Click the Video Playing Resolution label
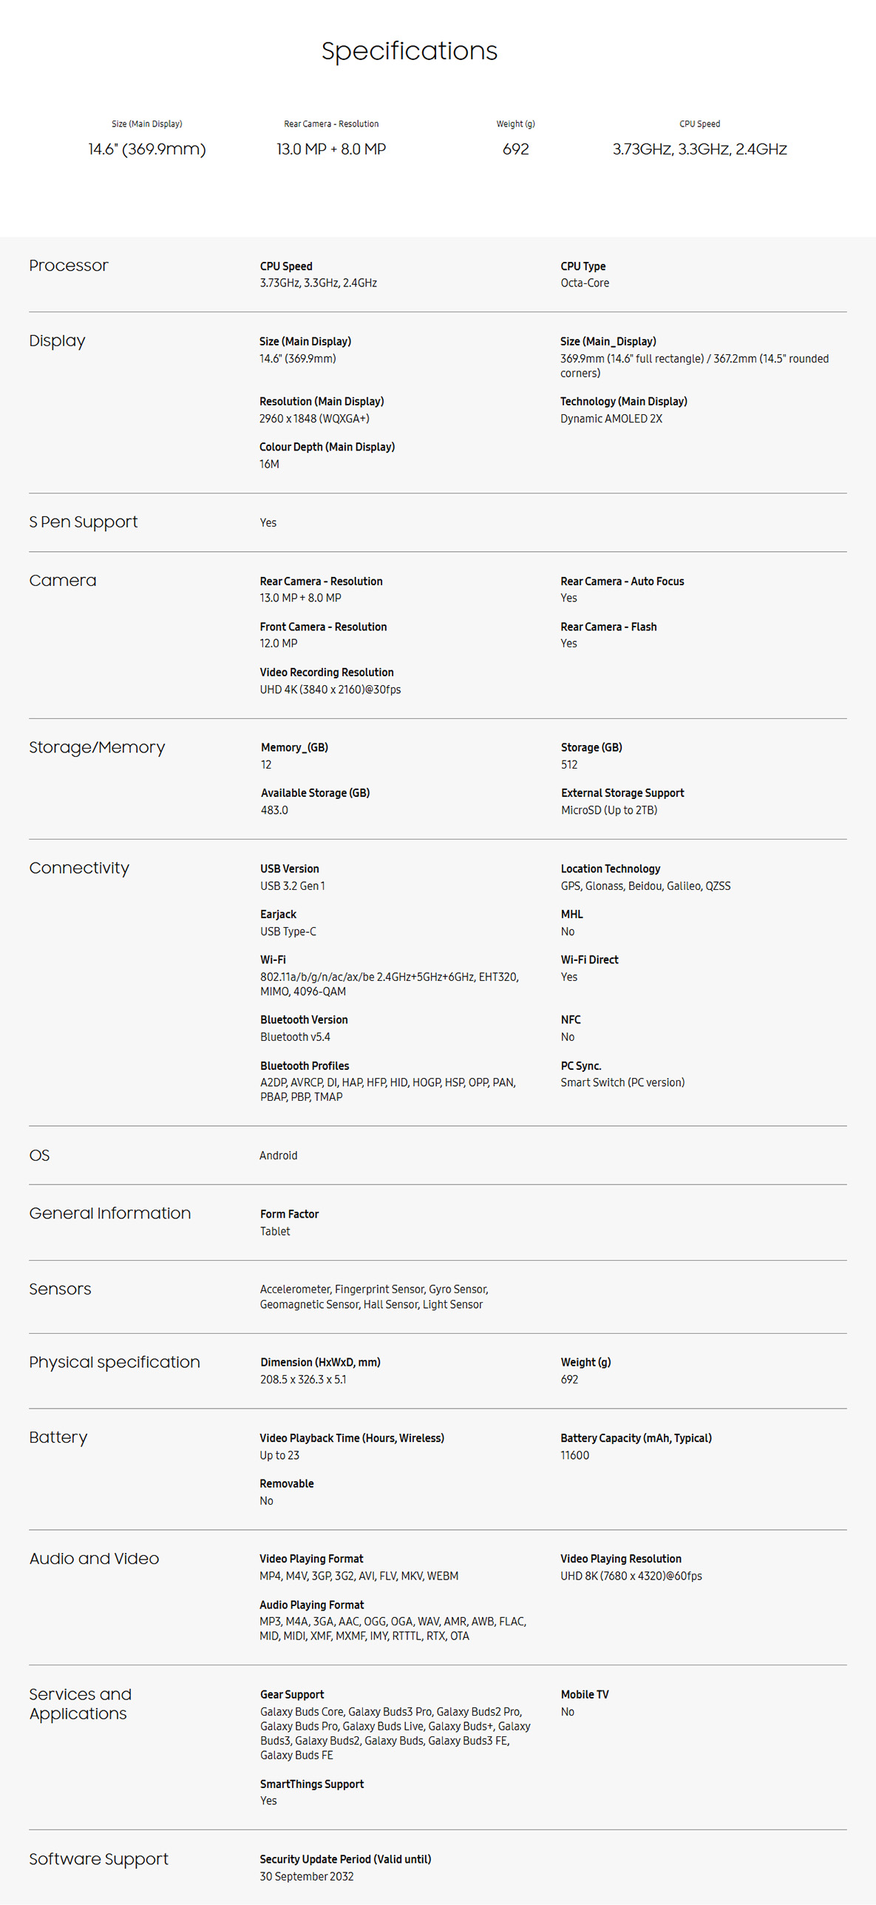This screenshot has width=876, height=1905. [621, 1559]
